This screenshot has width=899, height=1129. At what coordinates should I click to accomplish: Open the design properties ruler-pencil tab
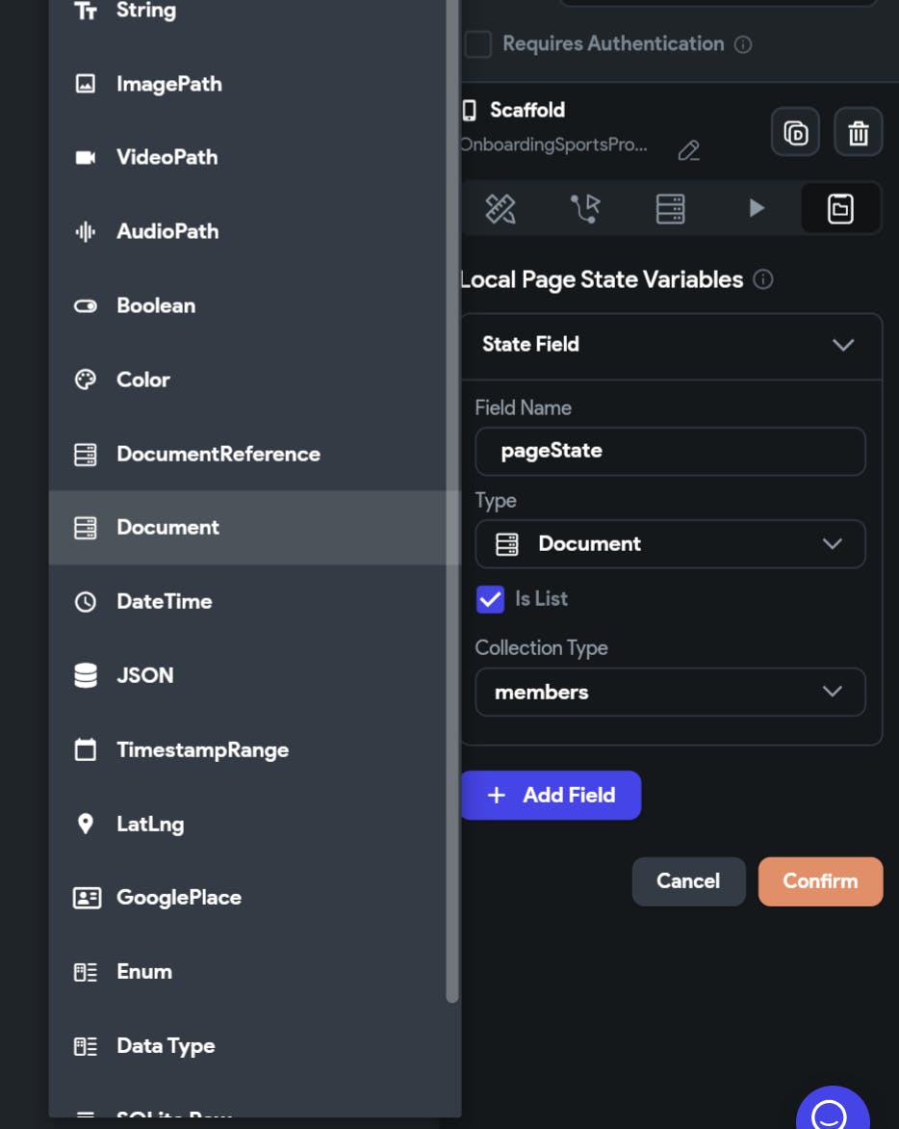pyautogui.click(x=501, y=208)
